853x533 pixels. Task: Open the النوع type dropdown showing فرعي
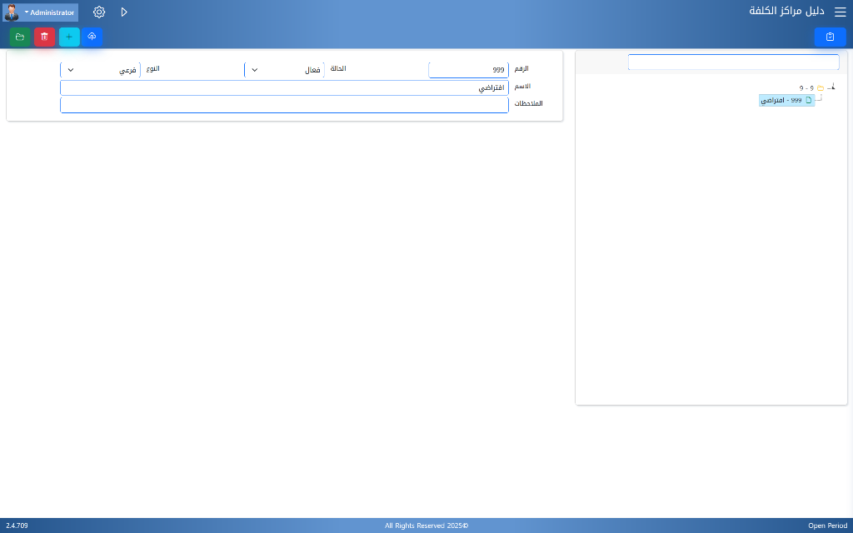click(100, 70)
